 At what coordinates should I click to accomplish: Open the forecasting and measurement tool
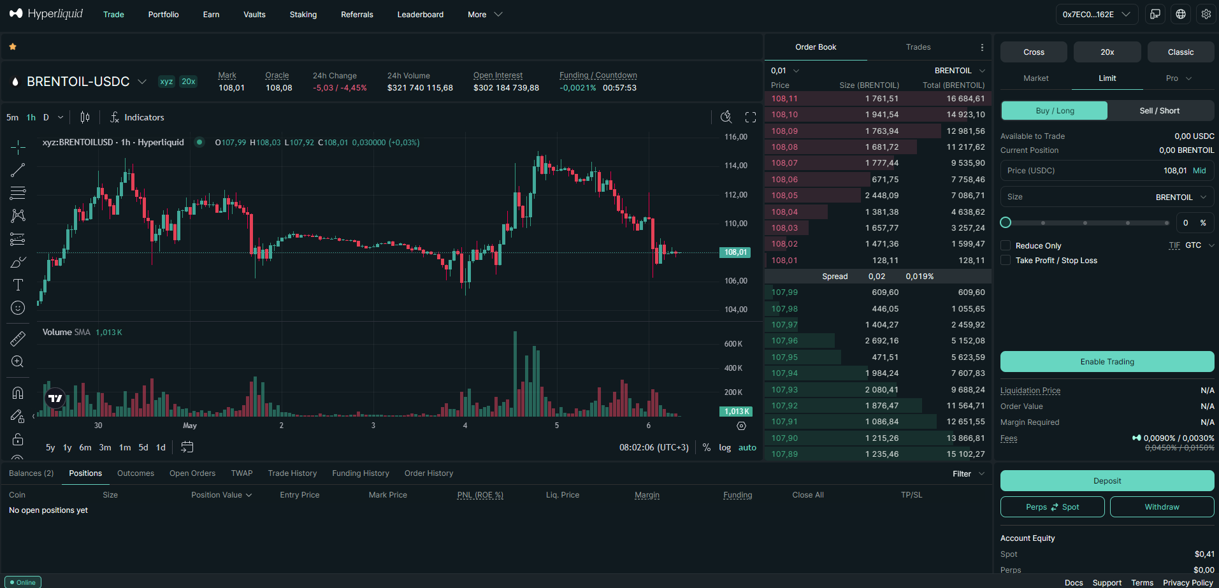18,239
